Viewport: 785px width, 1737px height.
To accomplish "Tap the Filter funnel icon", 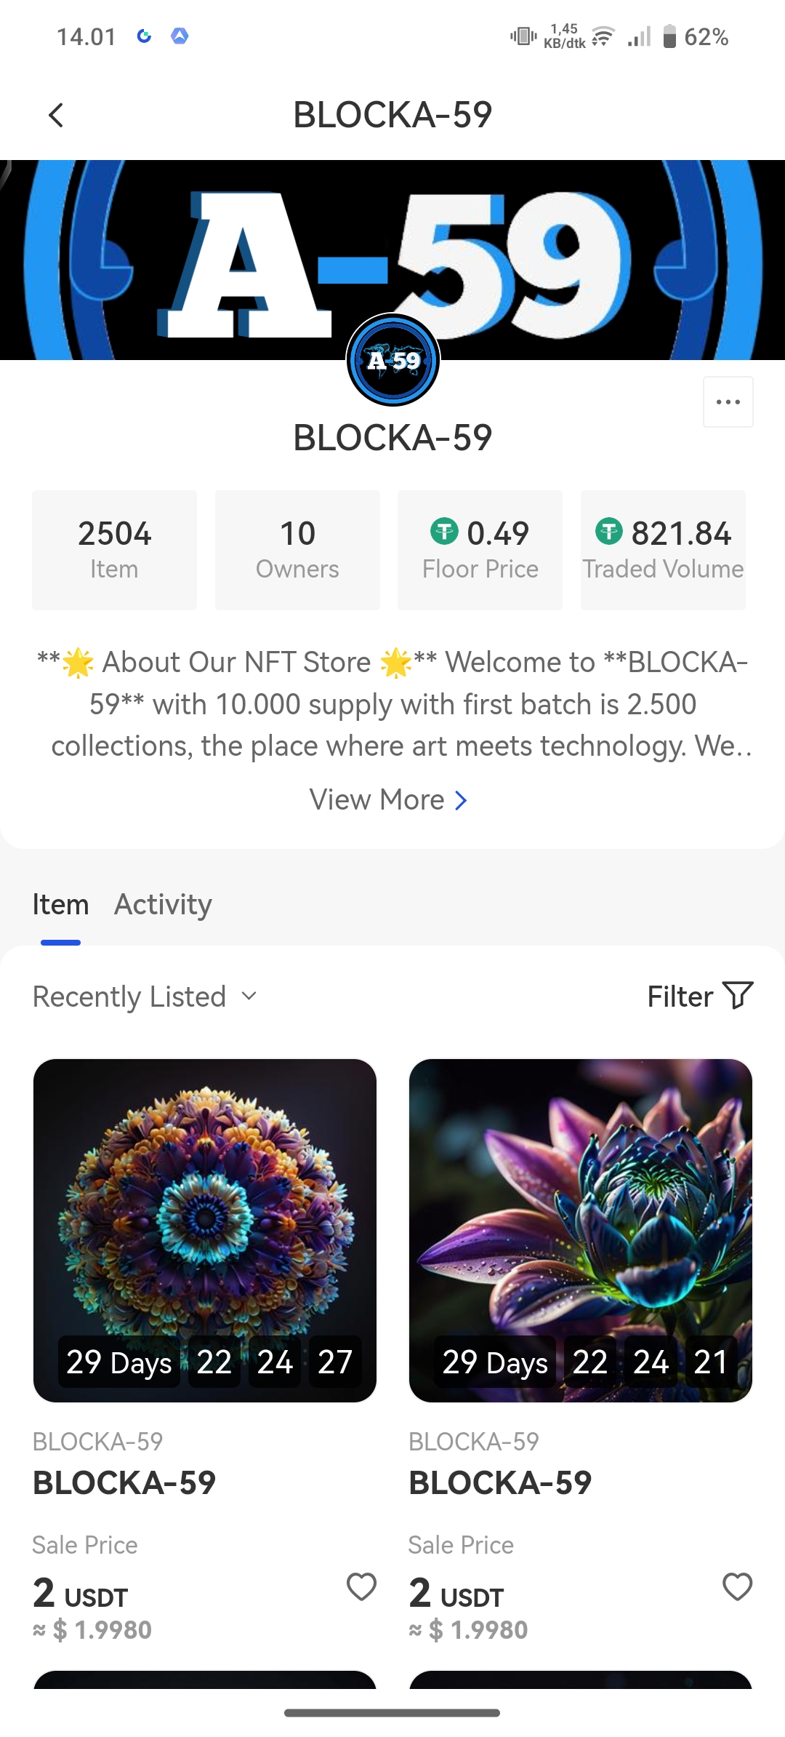I will (x=738, y=996).
